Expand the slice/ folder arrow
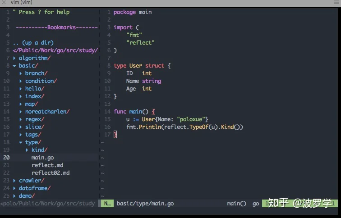The image size is (341, 218). pos(21,127)
